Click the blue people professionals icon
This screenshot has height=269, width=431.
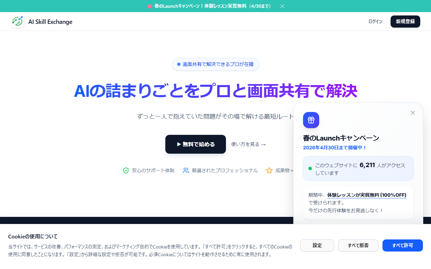tap(186, 170)
